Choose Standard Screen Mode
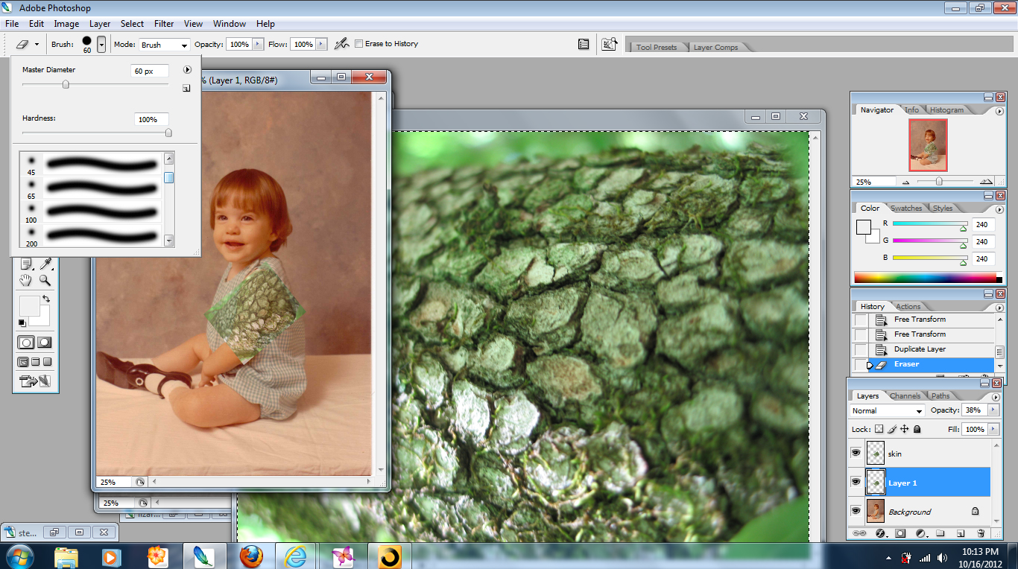This screenshot has width=1018, height=569. [x=23, y=362]
